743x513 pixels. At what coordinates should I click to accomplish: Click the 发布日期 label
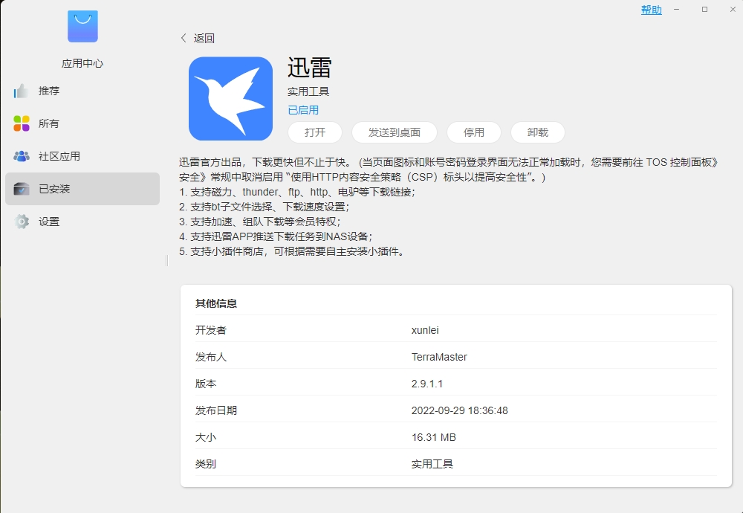216,410
